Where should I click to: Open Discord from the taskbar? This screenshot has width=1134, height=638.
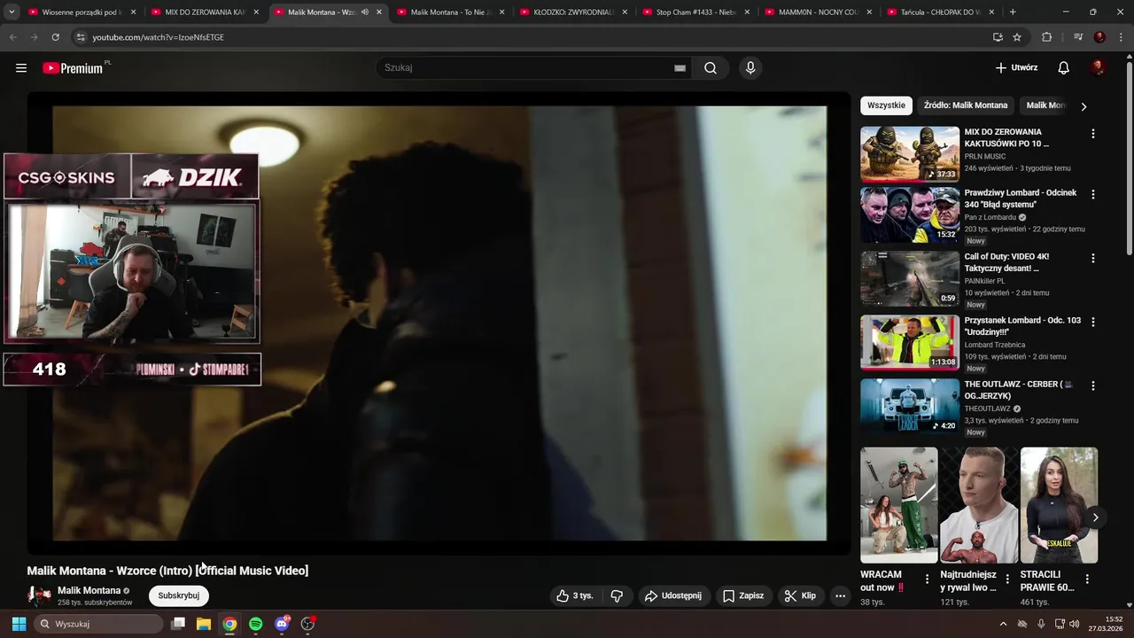(282, 624)
